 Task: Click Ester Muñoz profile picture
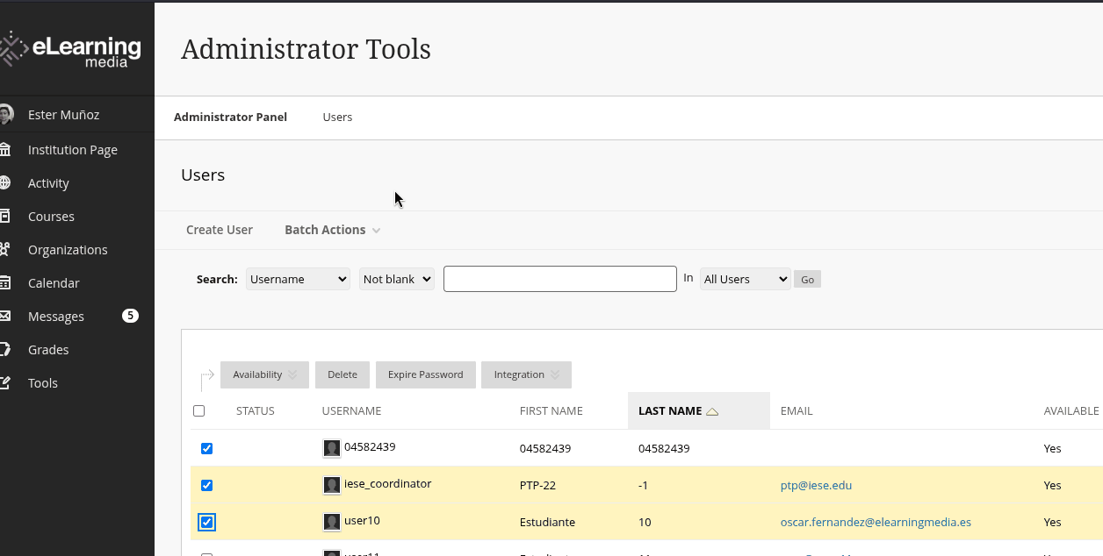(6, 115)
